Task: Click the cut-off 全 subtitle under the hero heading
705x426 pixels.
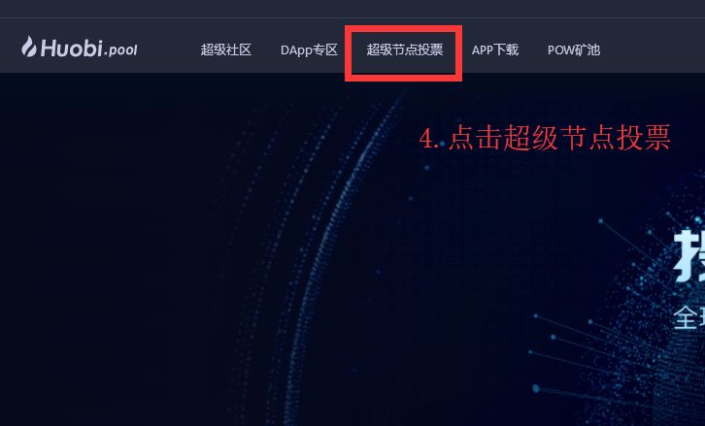Action: [689, 317]
